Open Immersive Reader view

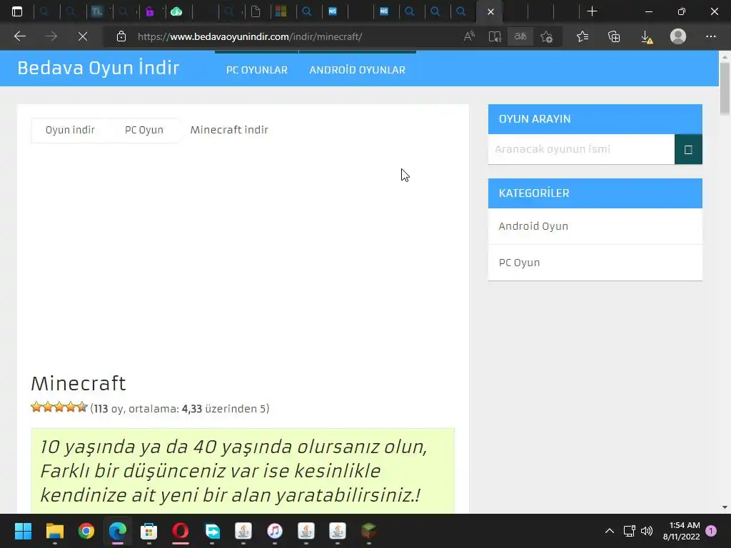495,36
